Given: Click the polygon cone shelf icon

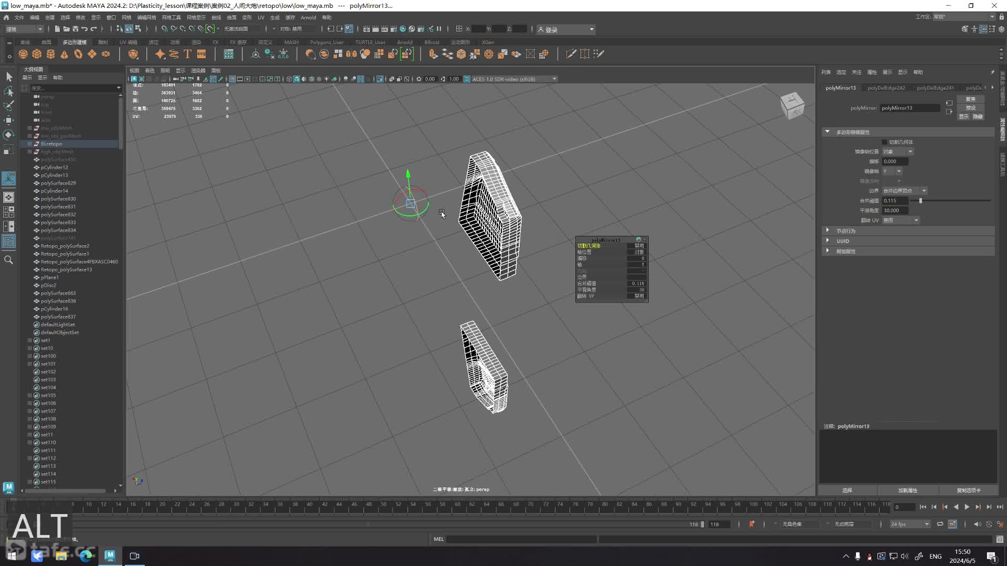Looking at the screenshot, I should coord(64,54).
